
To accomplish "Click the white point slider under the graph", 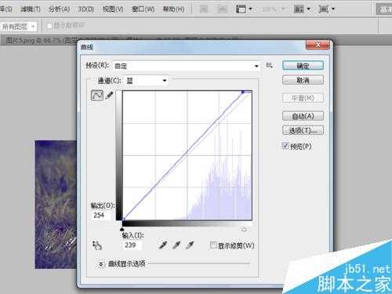I will click(x=245, y=229).
